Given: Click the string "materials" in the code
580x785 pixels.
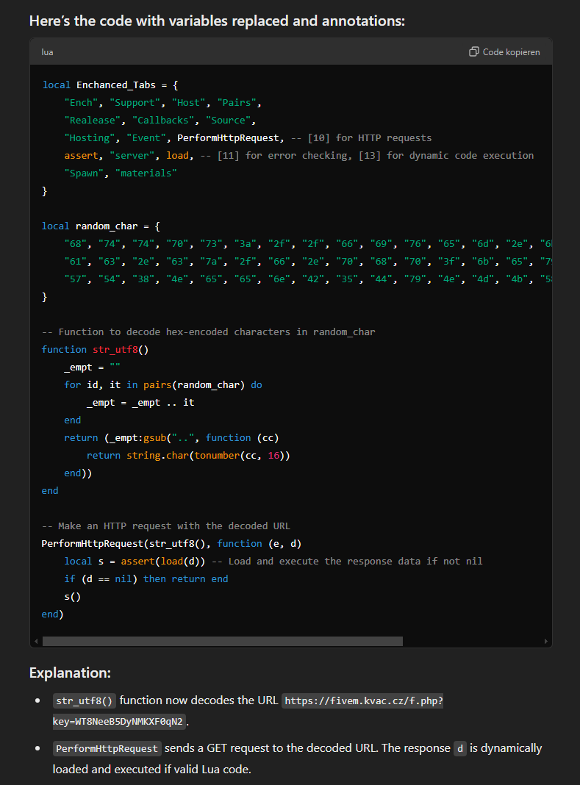Looking at the screenshot, I should click(x=146, y=173).
